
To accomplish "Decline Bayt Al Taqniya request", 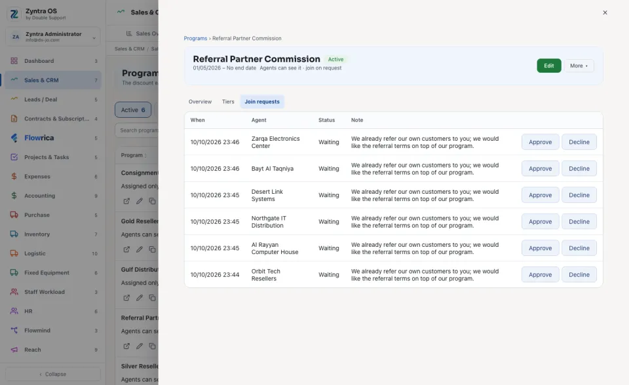I will pyautogui.click(x=579, y=168).
